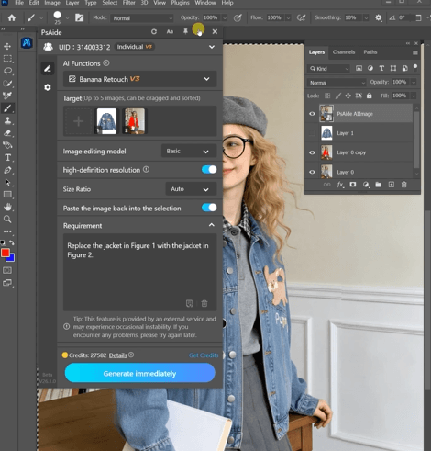
Task: Click the Generate immediately button
Action: pos(139,373)
